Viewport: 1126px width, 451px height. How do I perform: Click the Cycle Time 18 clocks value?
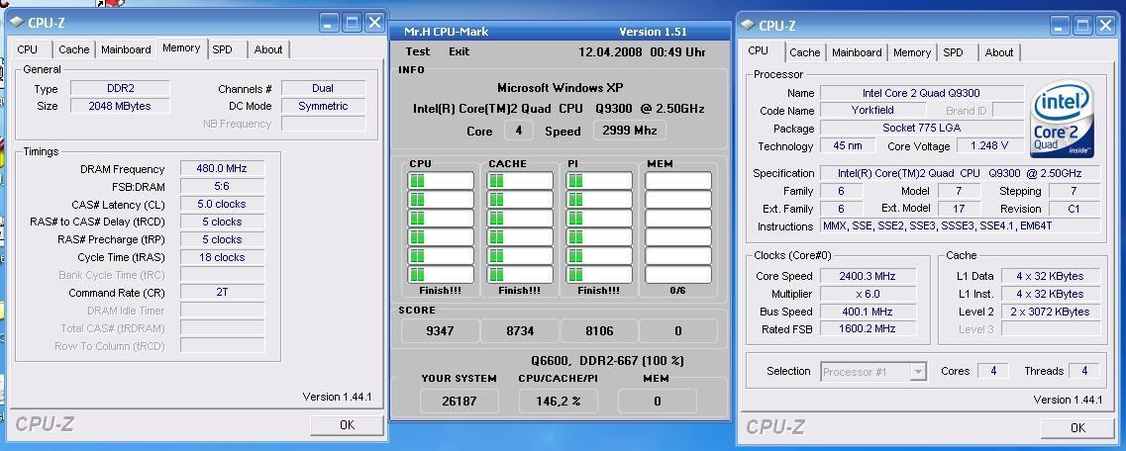coord(222,257)
